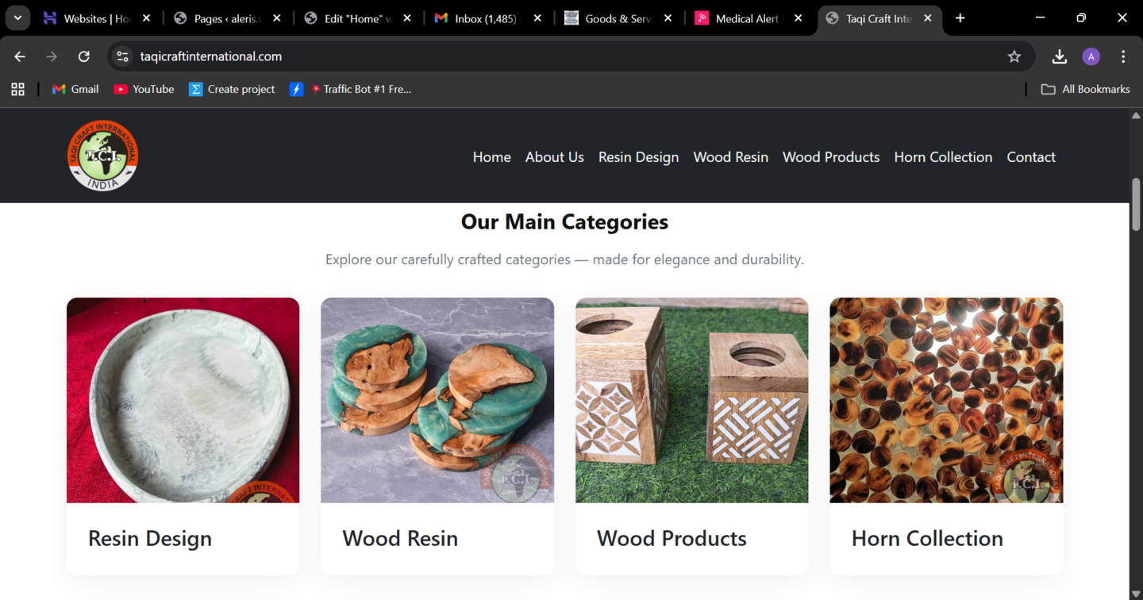The width and height of the screenshot is (1143, 600).
Task: Click the Contact navigation link
Action: (x=1030, y=157)
